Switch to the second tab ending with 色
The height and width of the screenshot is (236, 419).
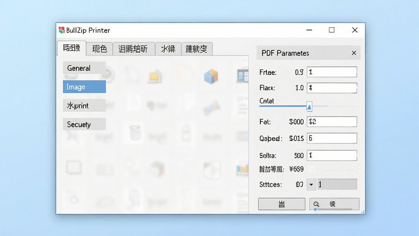99,49
